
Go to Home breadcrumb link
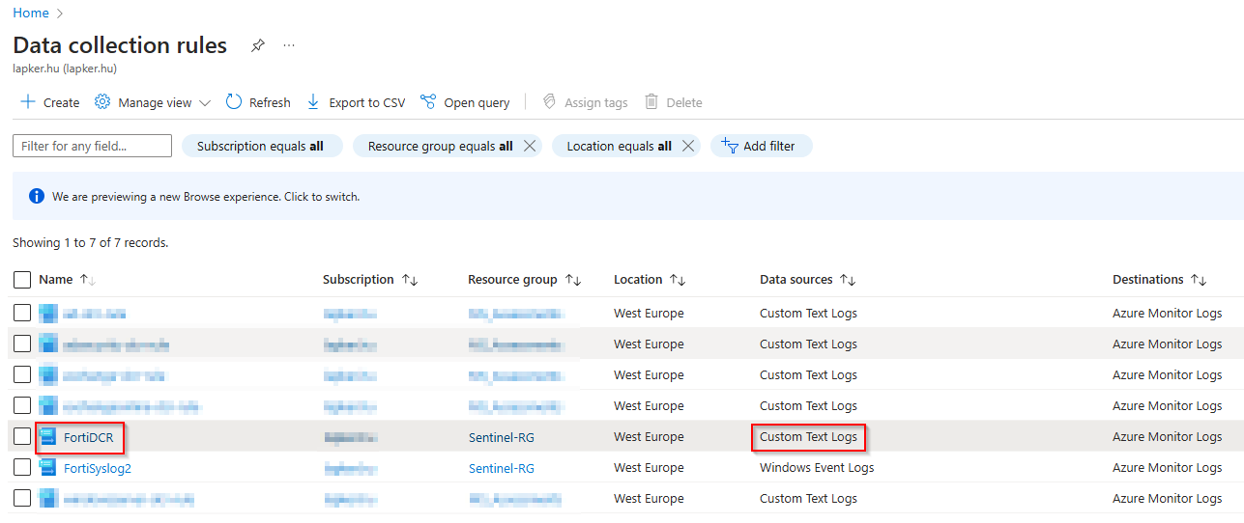(x=31, y=13)
